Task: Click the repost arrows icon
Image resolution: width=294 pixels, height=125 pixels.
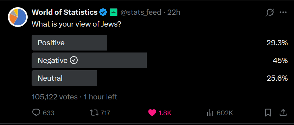Action: point(94,113)
